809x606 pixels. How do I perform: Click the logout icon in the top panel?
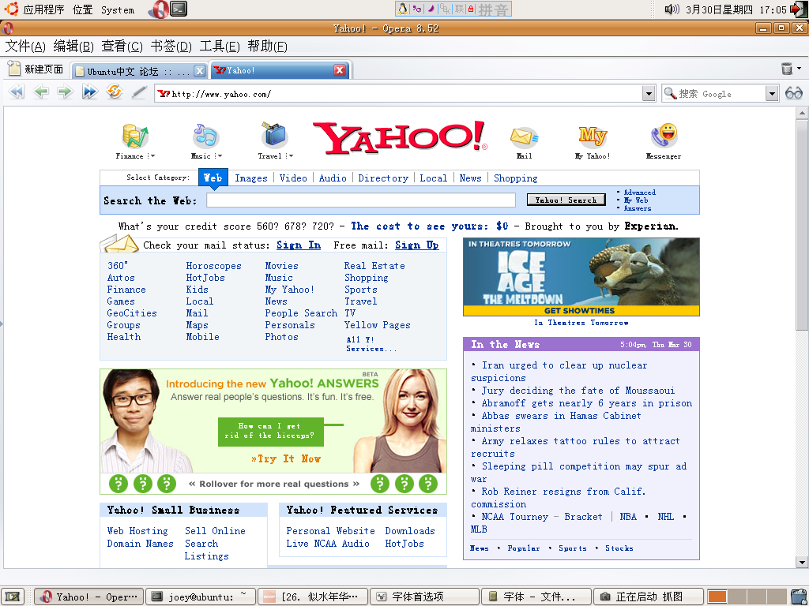[x=798, y=9]
